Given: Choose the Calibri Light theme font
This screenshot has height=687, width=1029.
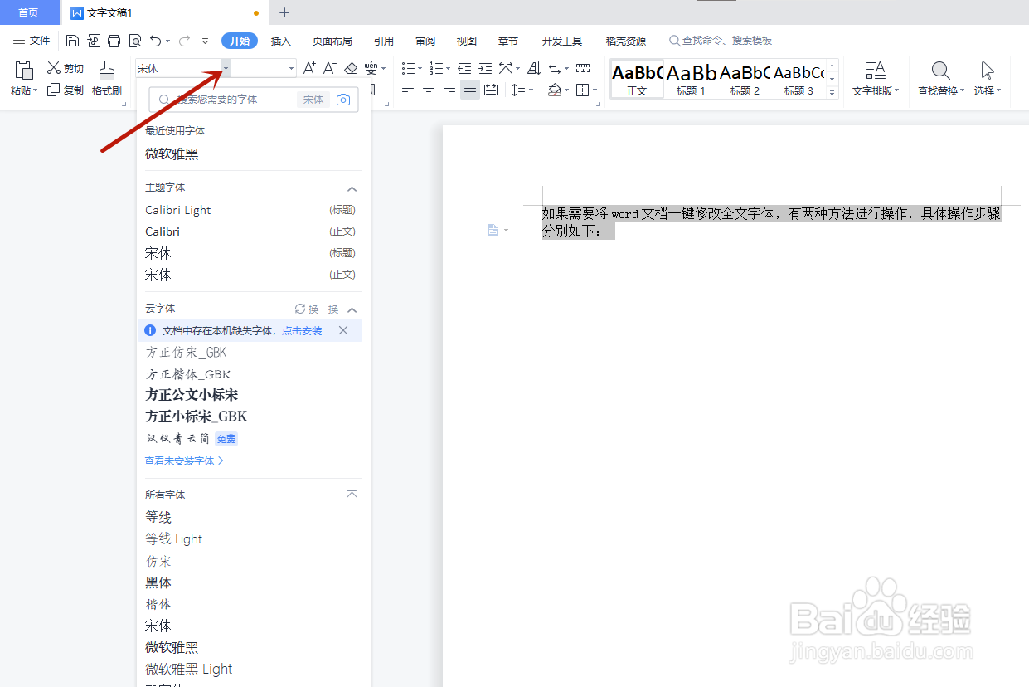Looking at the screenshot, I should pos(178,210).
